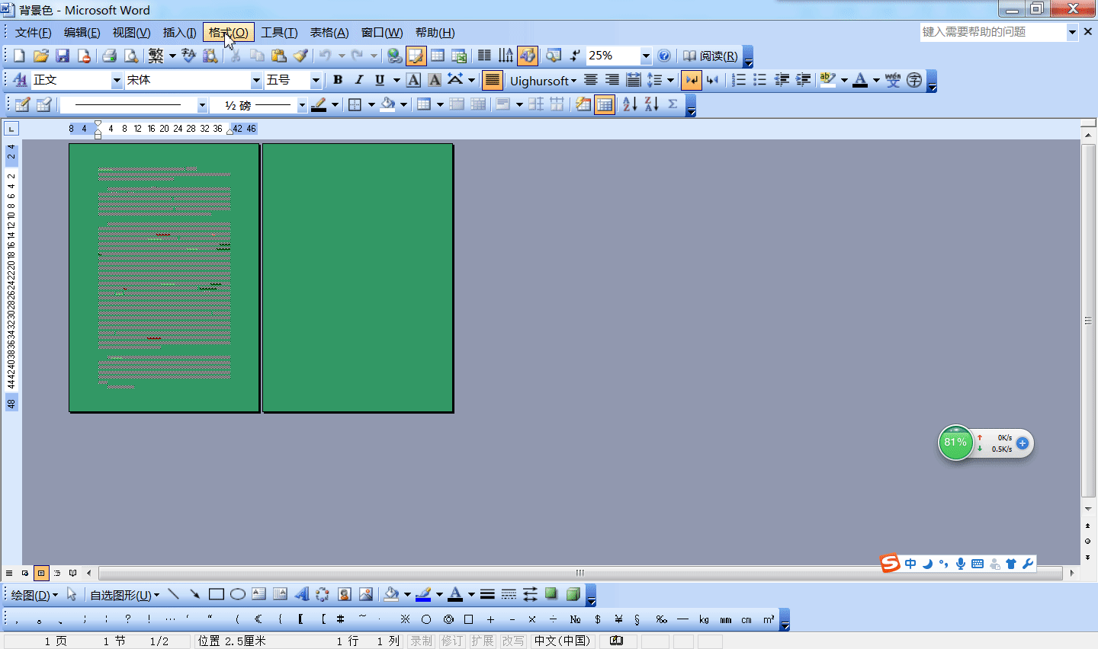The image size is (1098, 649).
Task: Create a new blank document
Action: (19, 56)
